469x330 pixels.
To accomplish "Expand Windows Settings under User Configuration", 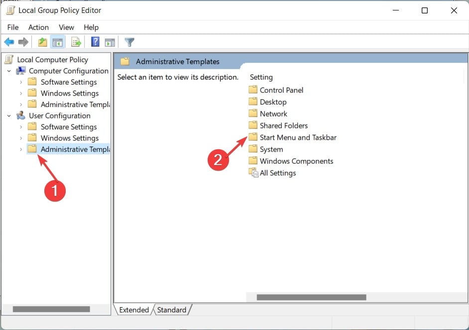I will coord(21,138).
